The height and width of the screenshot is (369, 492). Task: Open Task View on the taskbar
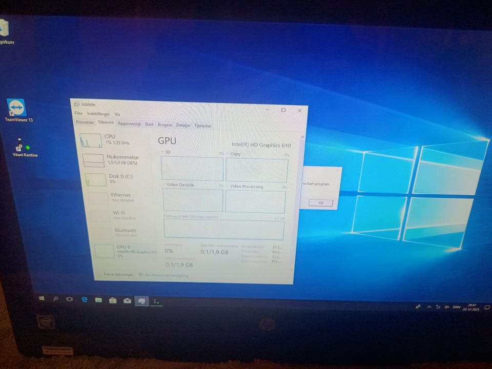tap(69, 299)
